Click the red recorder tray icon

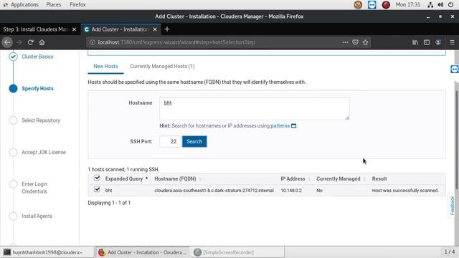click(x=386, y=5)
